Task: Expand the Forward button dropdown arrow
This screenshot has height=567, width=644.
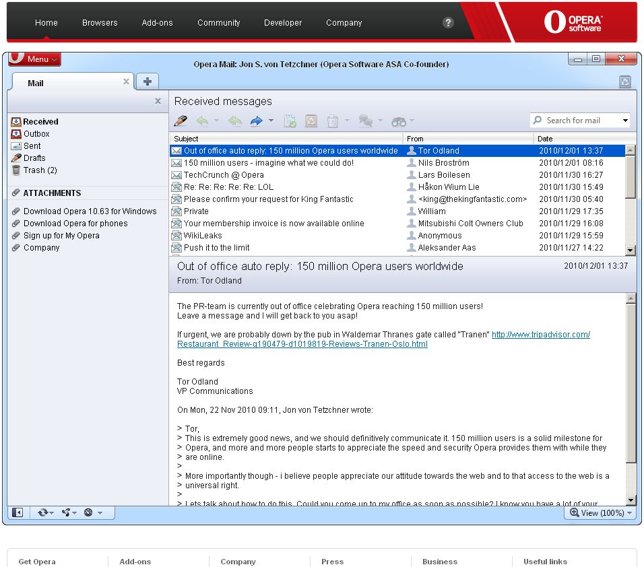Action: tap(271, 121)
